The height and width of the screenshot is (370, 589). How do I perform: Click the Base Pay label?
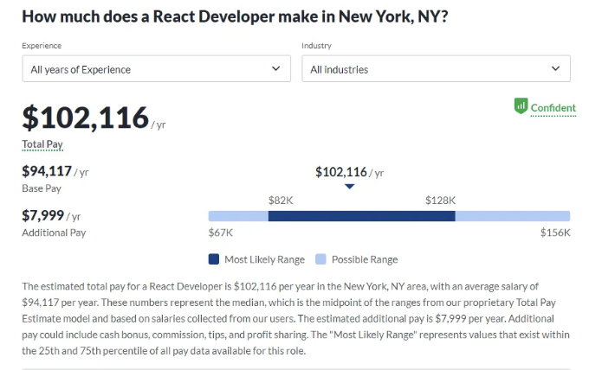click(x=42, y=188)
